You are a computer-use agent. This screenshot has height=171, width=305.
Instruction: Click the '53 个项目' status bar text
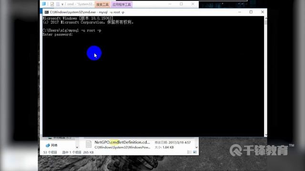pyautogui.click(x=50, y=152)
